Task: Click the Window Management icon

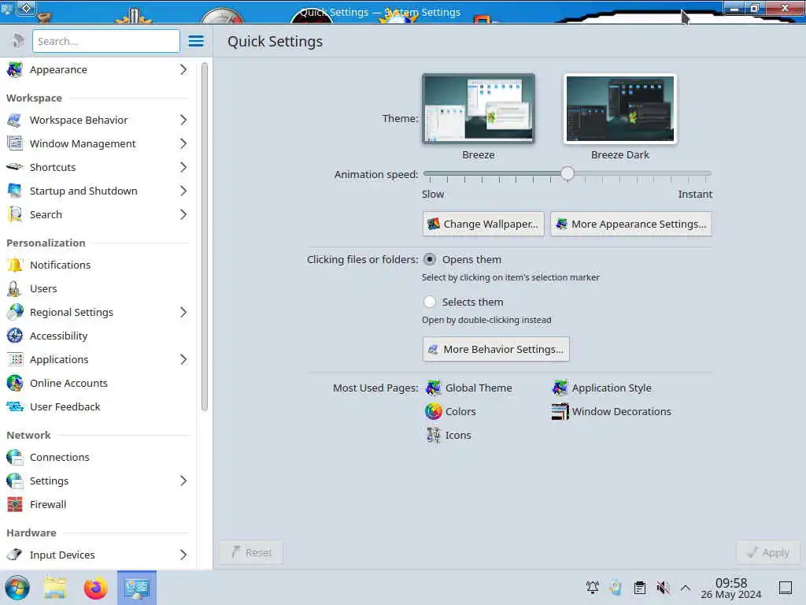Action: point(15,143)
